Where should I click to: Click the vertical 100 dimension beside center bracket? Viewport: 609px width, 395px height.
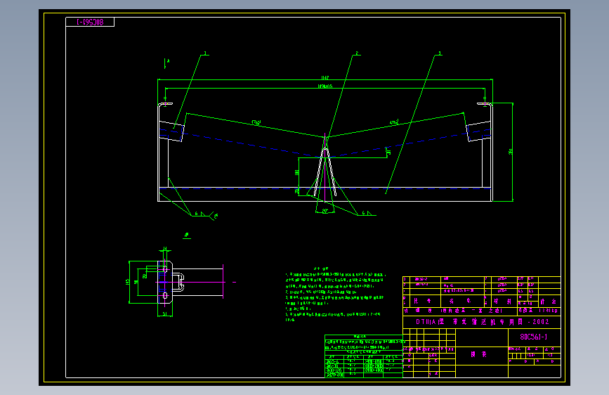(297, 173)
